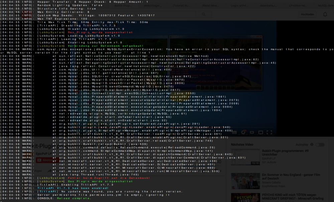This screenshot has width=334, height=202.
Task: Open 'Bukkit-Plugin programmieren: #9 Unsichtbar' video title
Action: 285,153
